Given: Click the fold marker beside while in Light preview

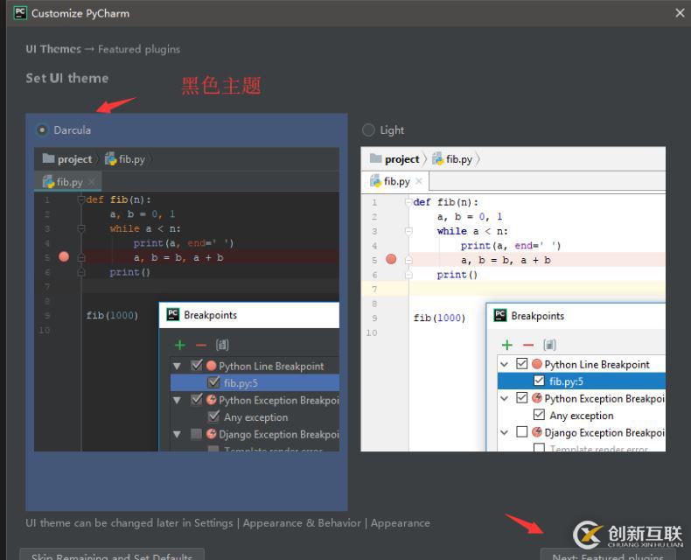Looking at the screenshot, I should click(408, 231).
